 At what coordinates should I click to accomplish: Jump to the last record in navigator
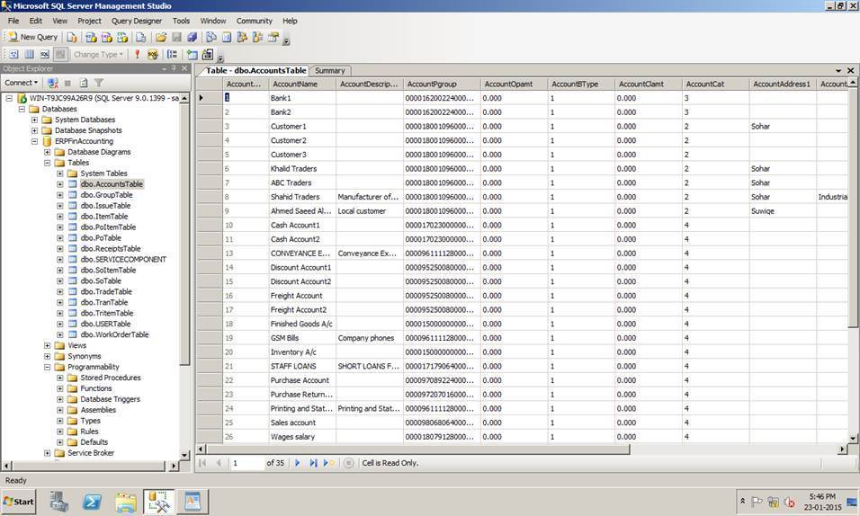[x=313, y=463]
